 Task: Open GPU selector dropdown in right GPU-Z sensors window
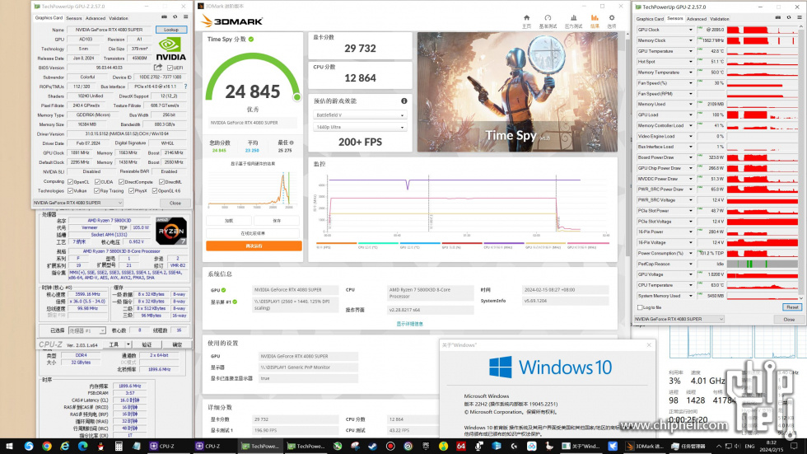679,319
